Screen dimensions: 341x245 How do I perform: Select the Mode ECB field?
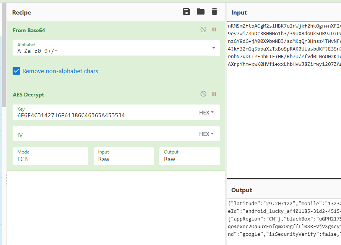pos(50,156)
